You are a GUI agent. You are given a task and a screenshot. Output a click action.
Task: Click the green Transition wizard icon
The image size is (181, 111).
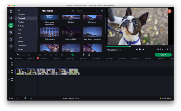73,55
